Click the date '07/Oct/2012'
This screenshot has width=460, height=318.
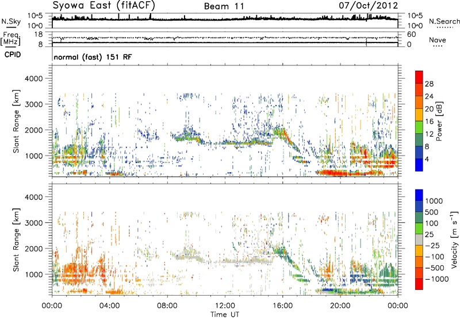click(369, 6)
